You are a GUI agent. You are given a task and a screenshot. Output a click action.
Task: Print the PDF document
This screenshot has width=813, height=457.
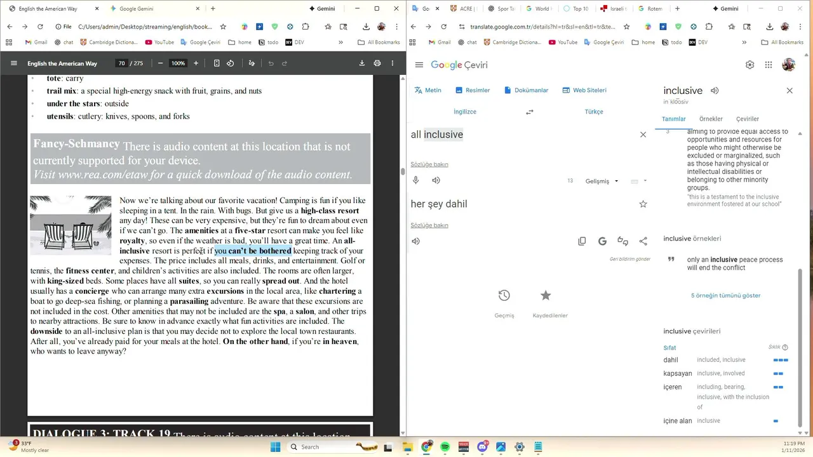(377, 63)
